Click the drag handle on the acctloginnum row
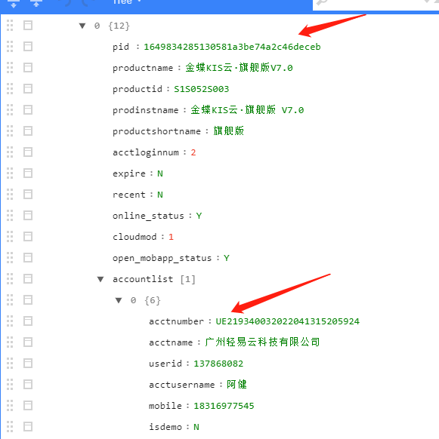 tap(10, 152)
